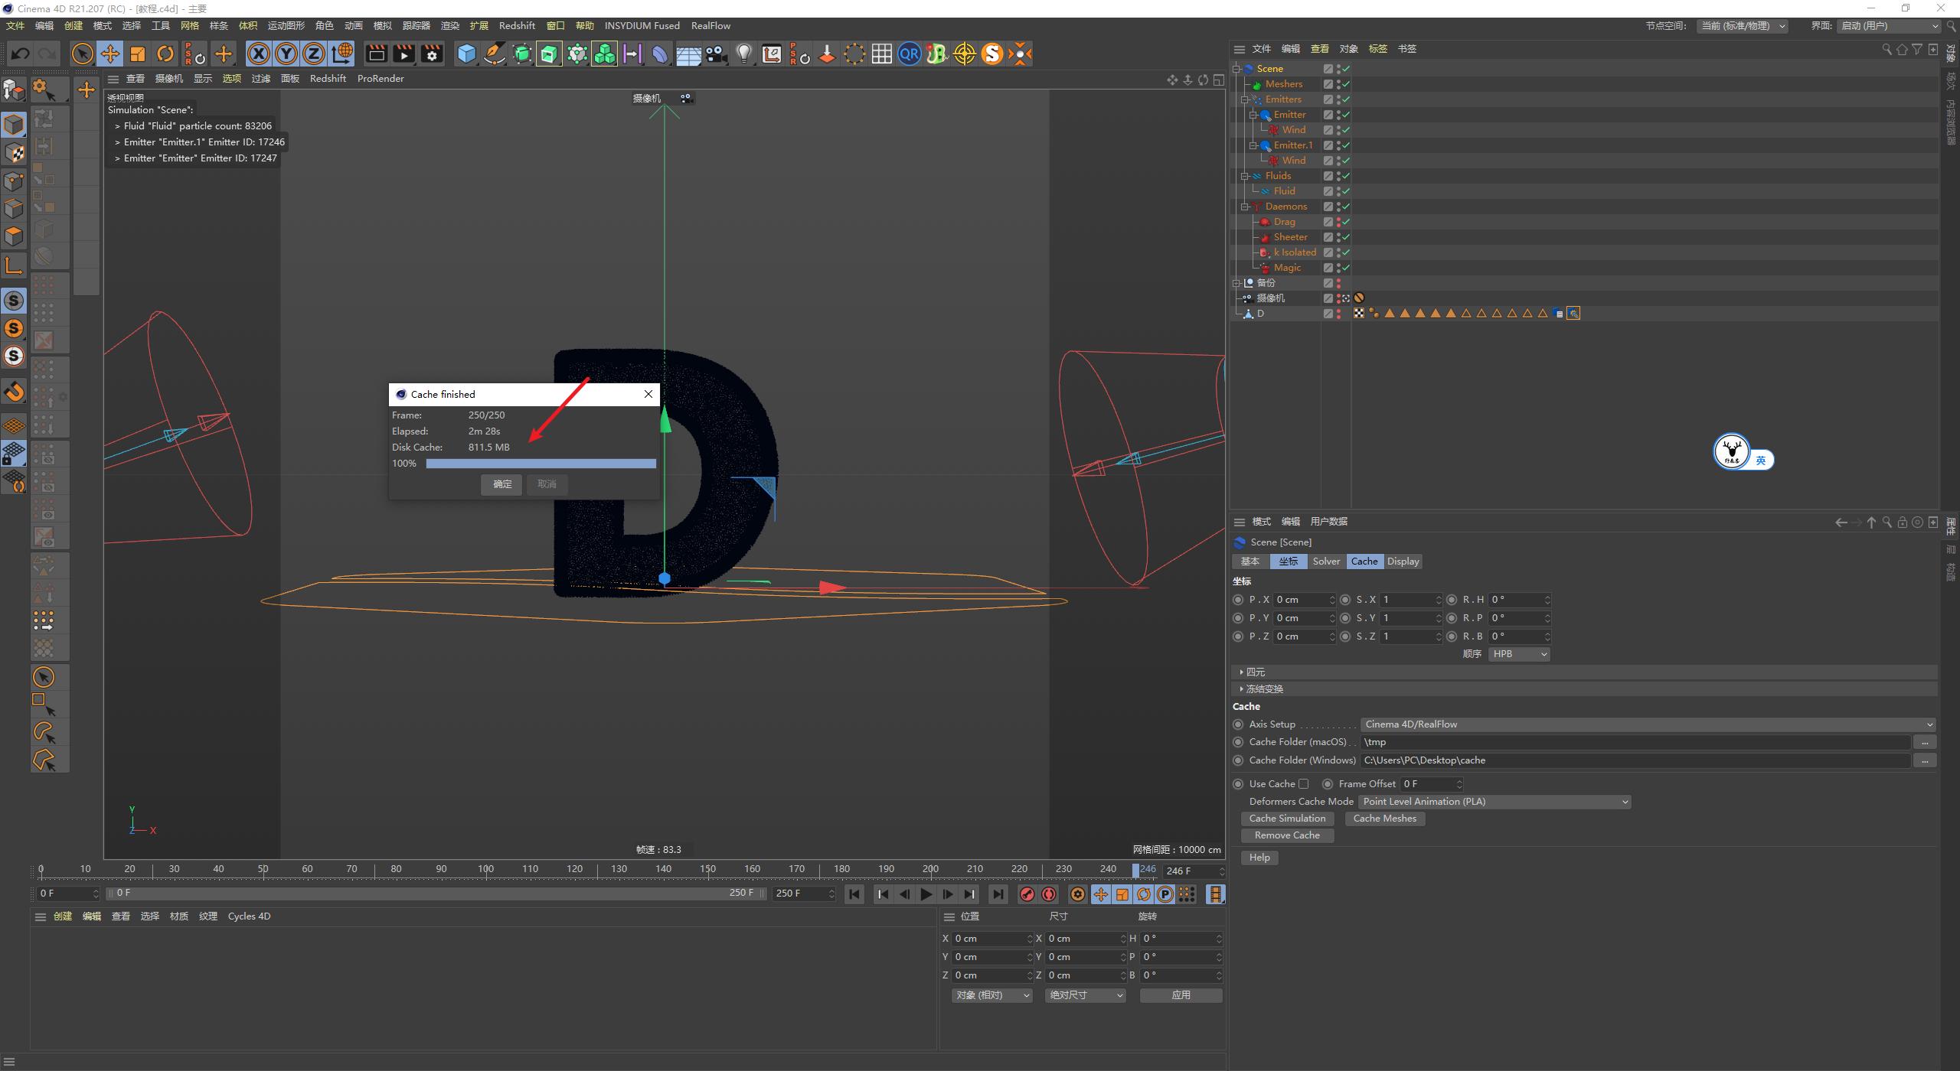Image resolution: width=1960 pixels, height=1071 pixels.
Task: Toggle the enable checkmark on the Drag daemon
Action: point(1344,221)
